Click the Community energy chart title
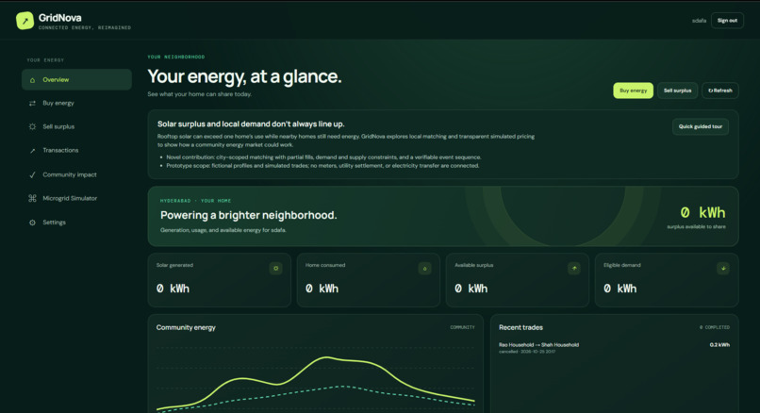 coord(186,328)
